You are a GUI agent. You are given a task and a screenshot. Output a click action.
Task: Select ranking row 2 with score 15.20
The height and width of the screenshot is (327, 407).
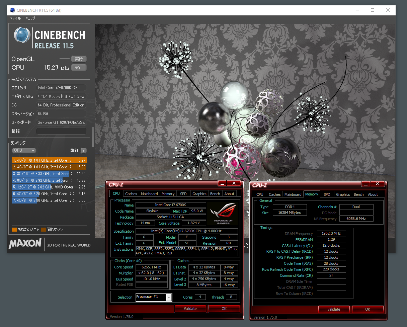[x=49, y=167]
